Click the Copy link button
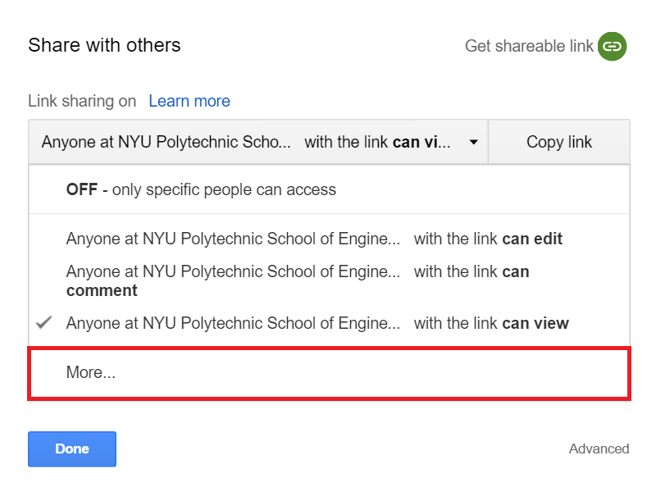The image size is (656, 501). 559,142
